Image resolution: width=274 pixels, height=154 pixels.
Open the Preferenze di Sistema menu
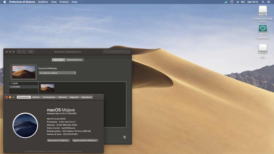(x=22, y=2)
